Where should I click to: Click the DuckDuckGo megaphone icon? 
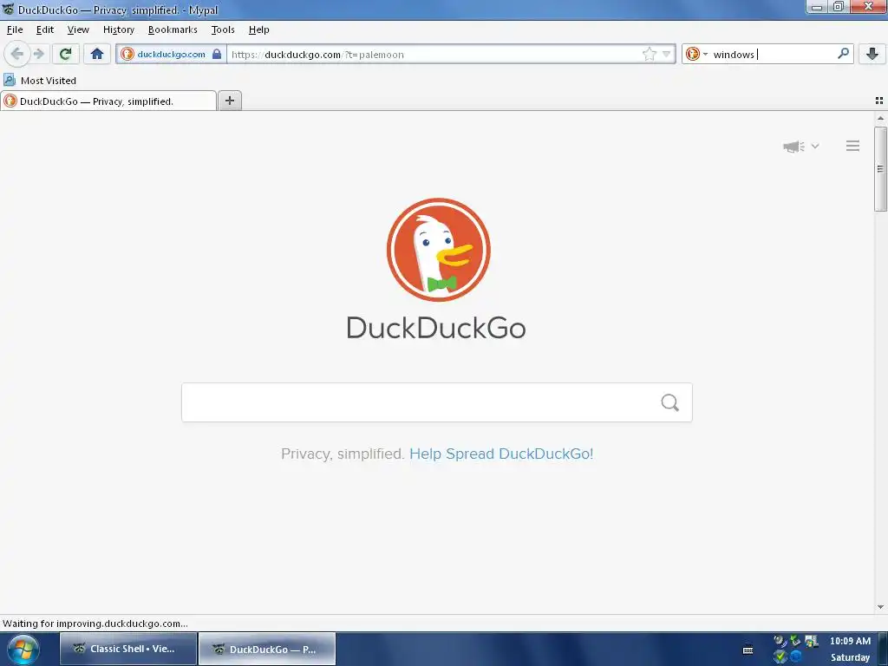tap(793, 147)
